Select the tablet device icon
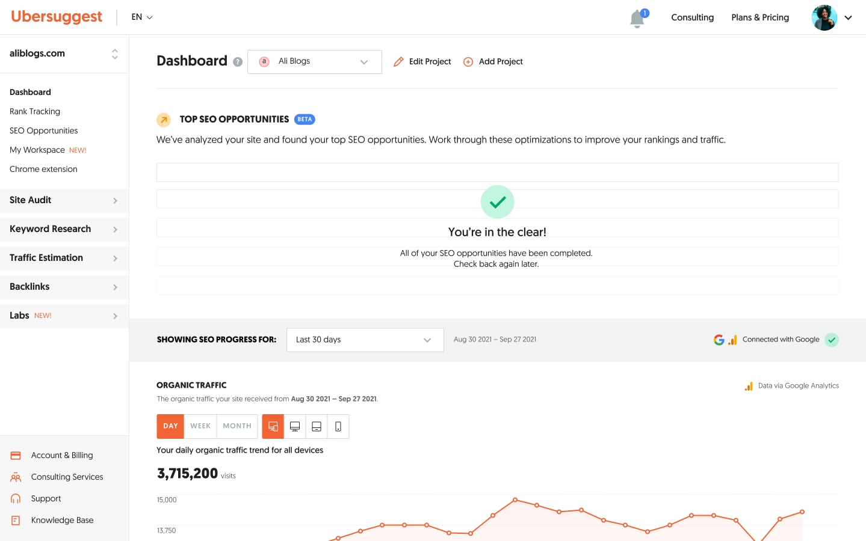The width and height of the screenshot is (866, 541). tap(317, 426)
